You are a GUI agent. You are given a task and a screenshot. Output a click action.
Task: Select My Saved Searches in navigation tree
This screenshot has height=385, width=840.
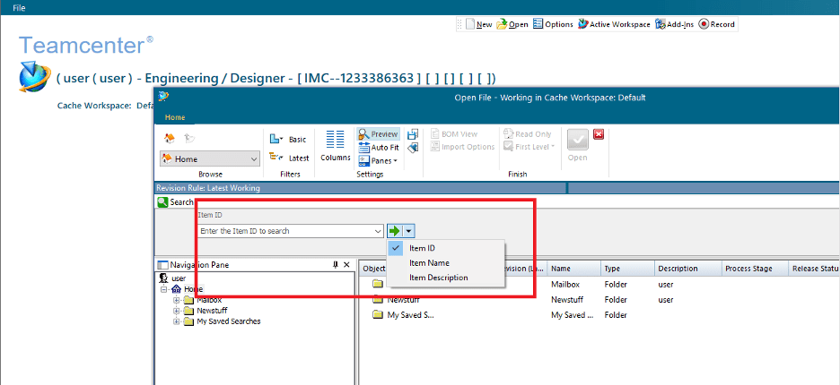[229, 321]
